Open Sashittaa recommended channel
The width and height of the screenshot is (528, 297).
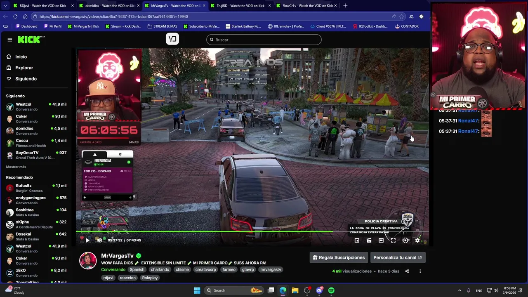[36, 212]
